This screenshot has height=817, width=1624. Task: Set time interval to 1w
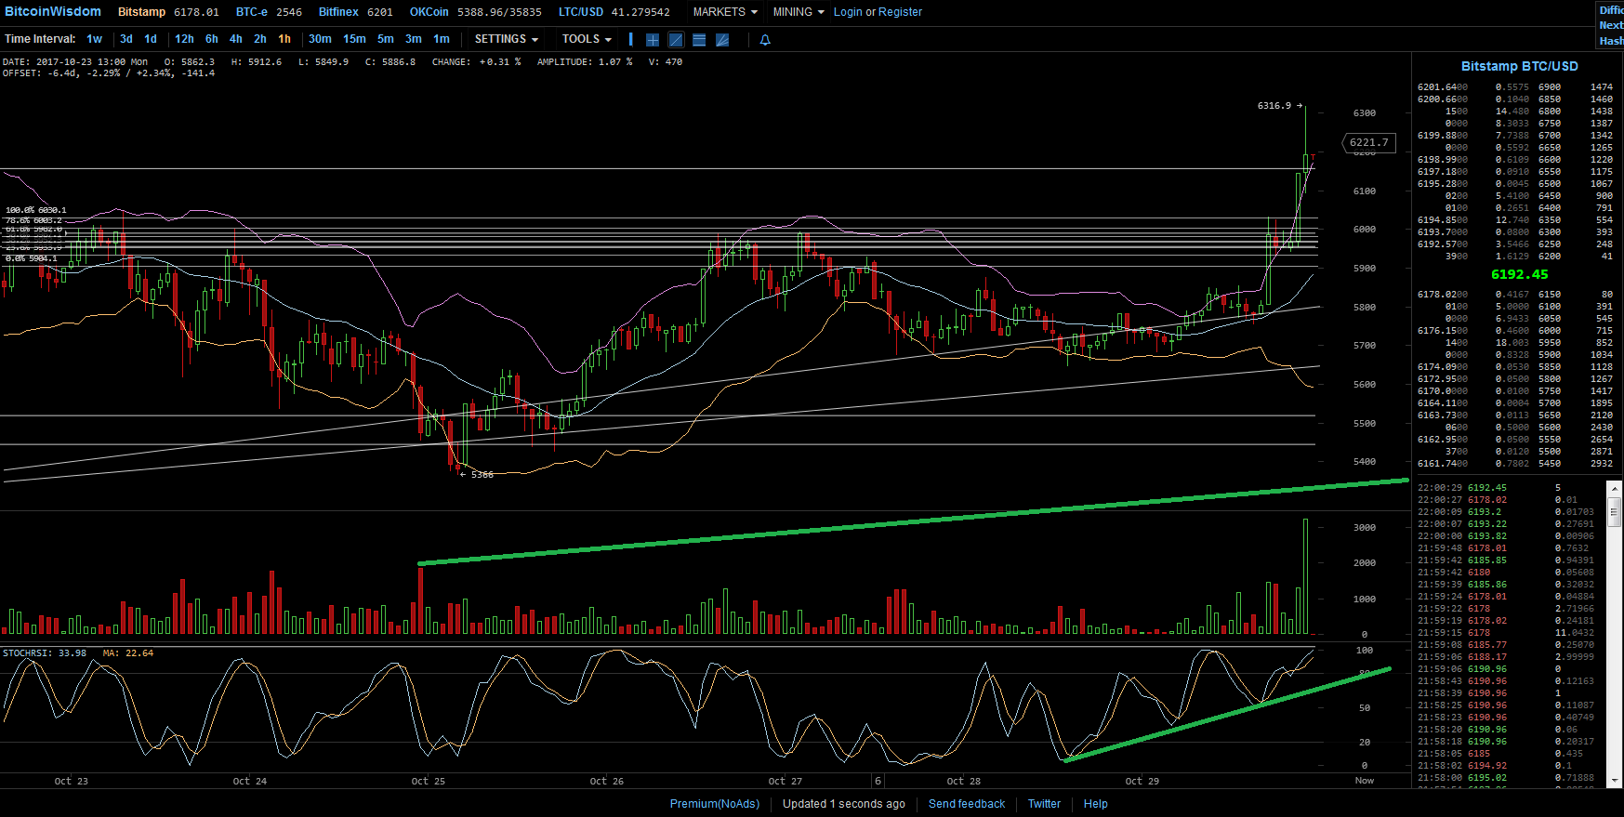coord(94,39)
